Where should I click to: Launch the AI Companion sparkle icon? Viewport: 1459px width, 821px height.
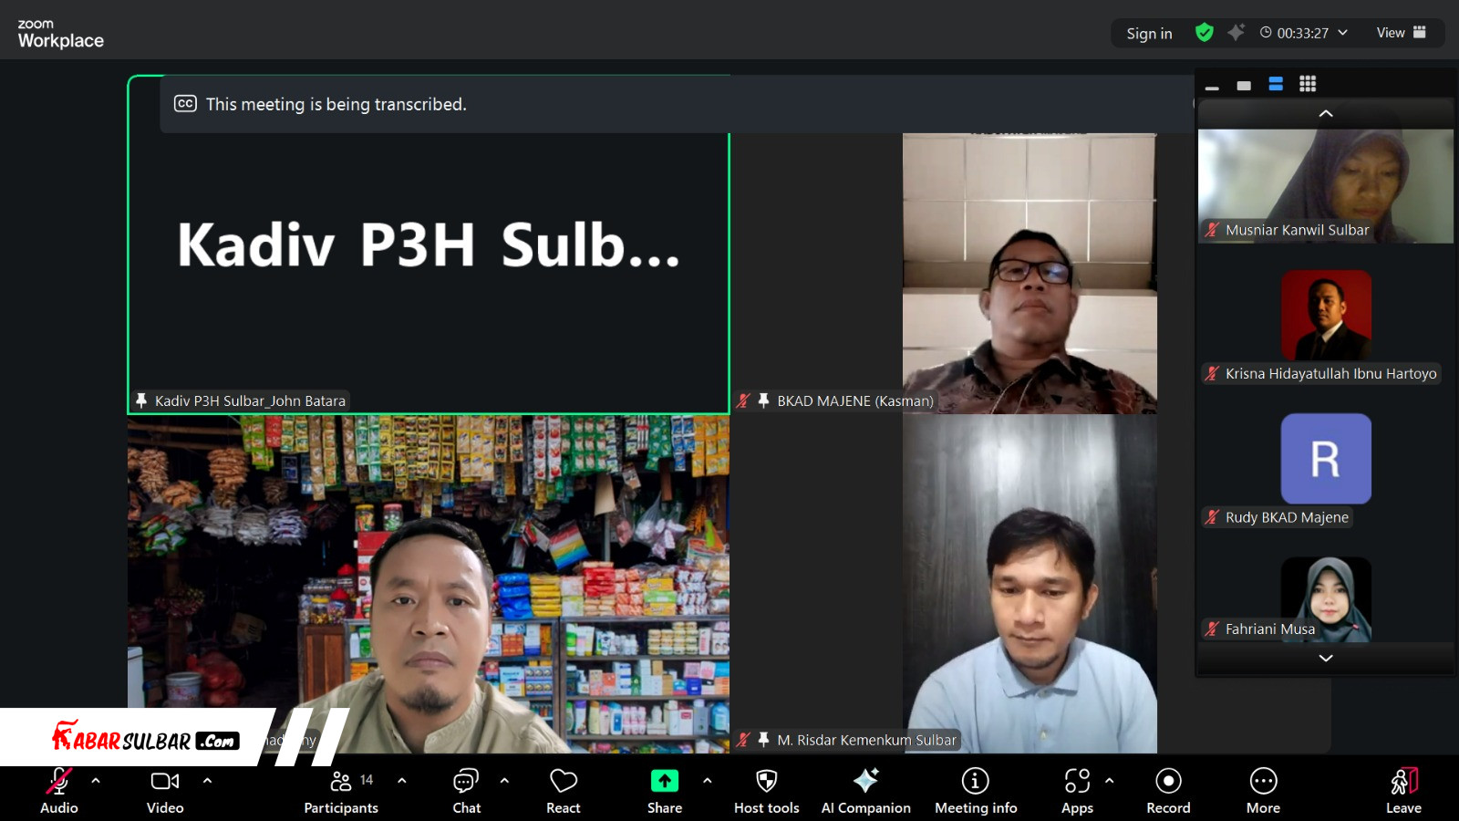pyautogui.click(x=865, y=782)
